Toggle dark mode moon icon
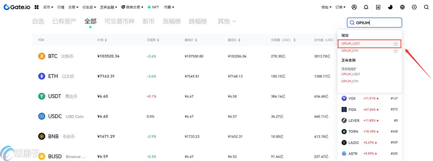433x161 pixels. coord(390,7)
